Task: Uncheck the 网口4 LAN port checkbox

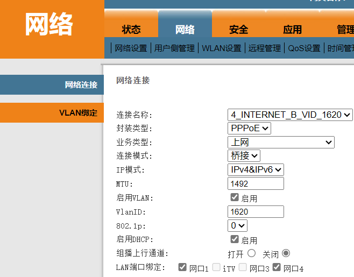Action: [277, 267]
